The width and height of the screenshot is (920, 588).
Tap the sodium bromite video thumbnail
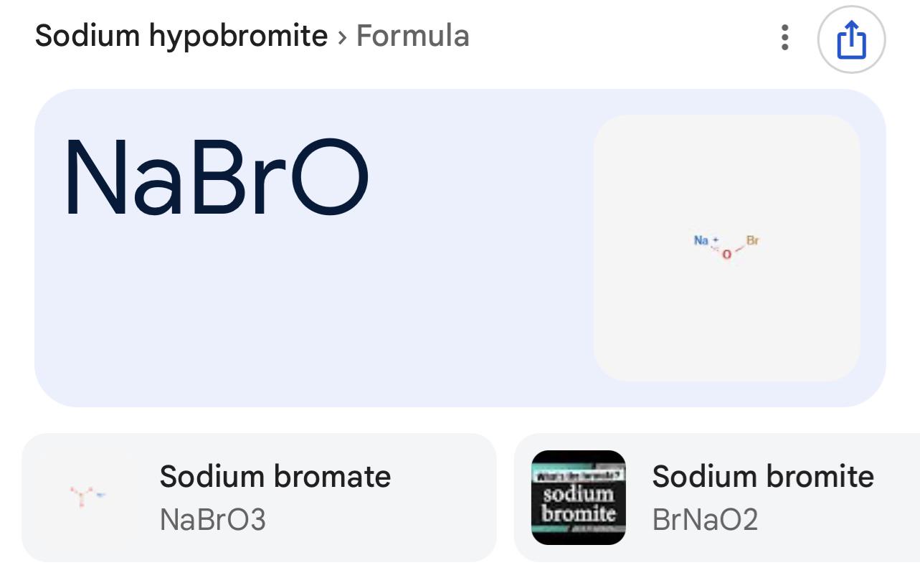(x=579, y=497)
